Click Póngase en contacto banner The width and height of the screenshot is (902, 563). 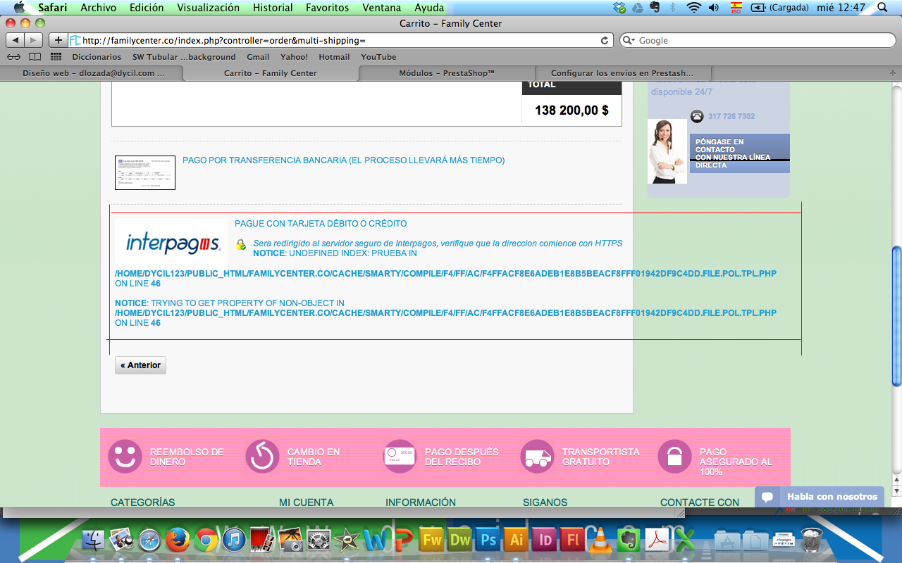click(x=740, y=153)
